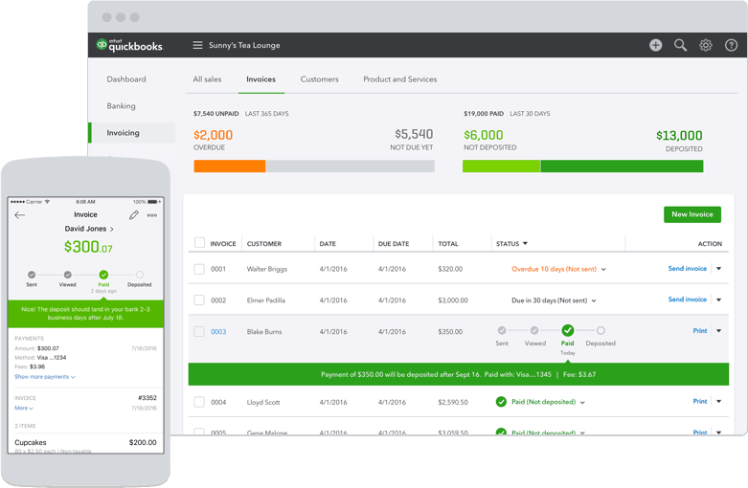Viewport: 748px width, 488px height.
Task: Expand Show more payments on phone
Action: point(45,376)
